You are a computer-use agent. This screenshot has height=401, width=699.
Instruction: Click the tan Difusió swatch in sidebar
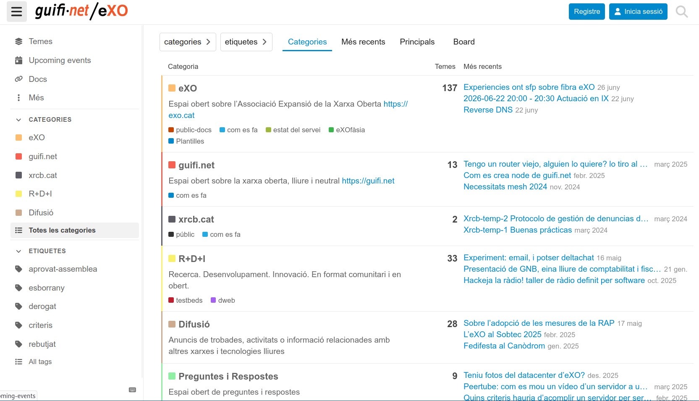[18, 213]
